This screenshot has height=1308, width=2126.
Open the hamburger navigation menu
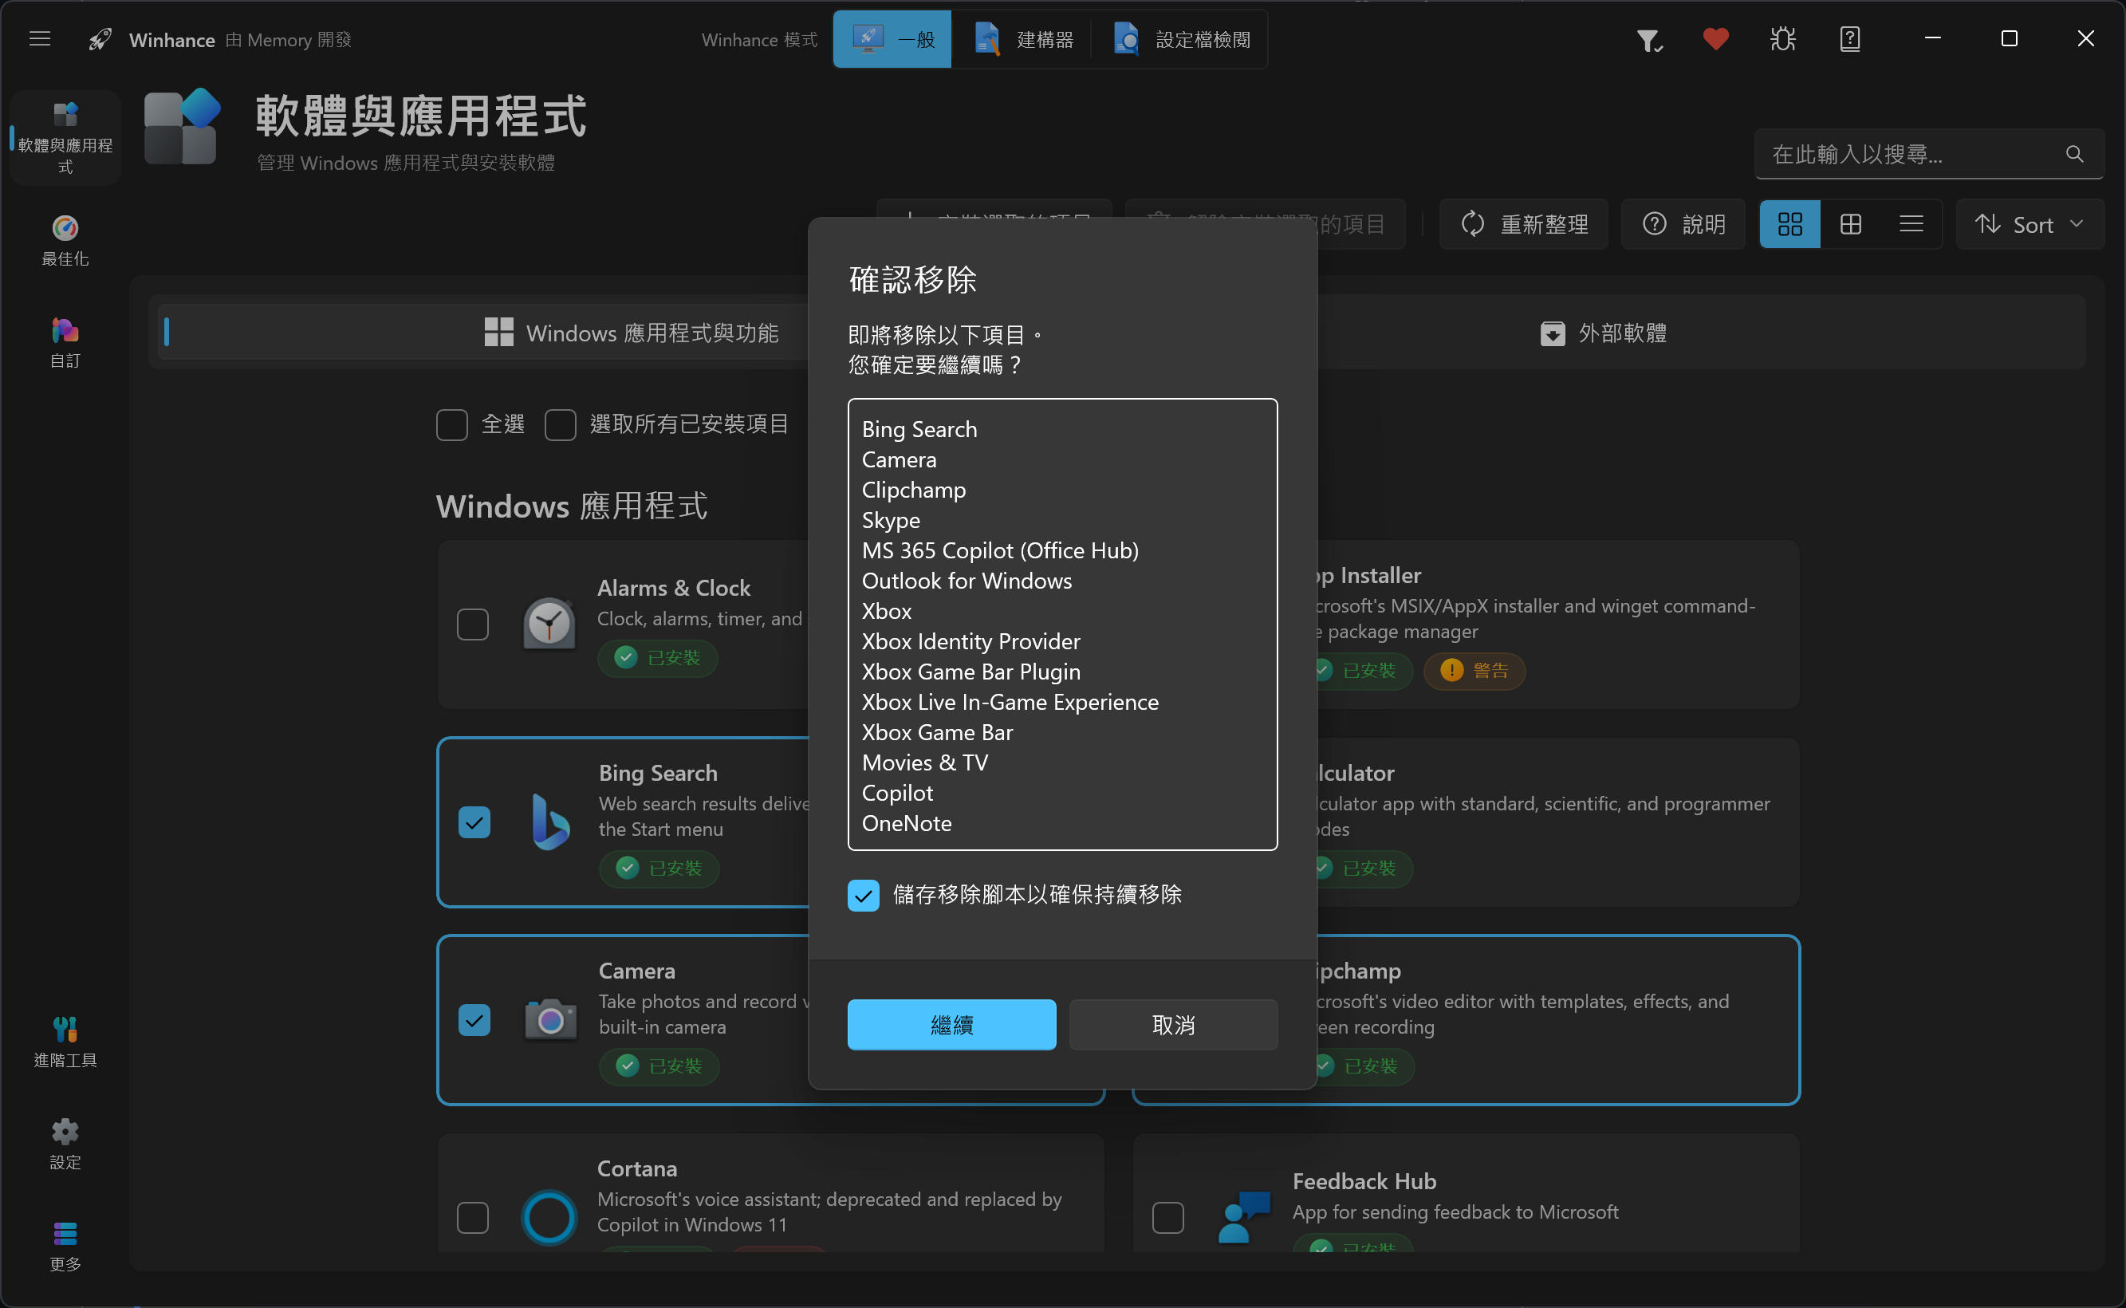point(40,39)
